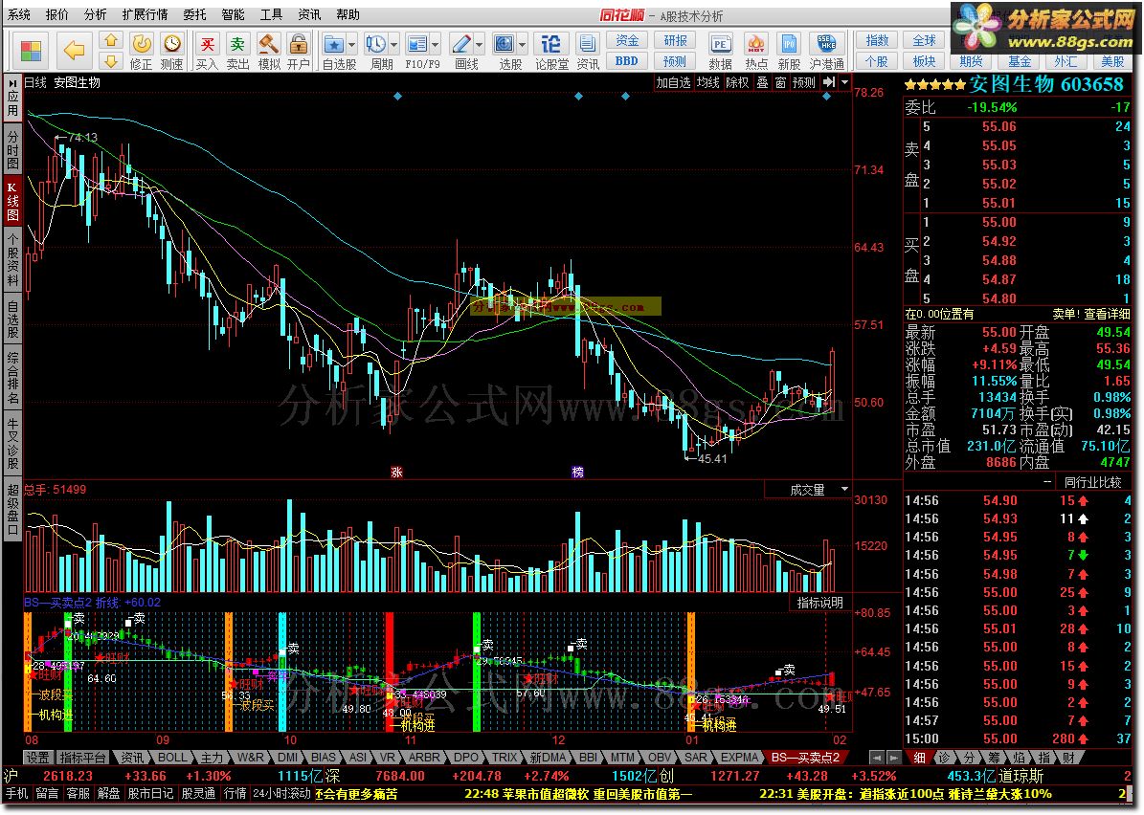Click the colorful home grid icon

31,51
